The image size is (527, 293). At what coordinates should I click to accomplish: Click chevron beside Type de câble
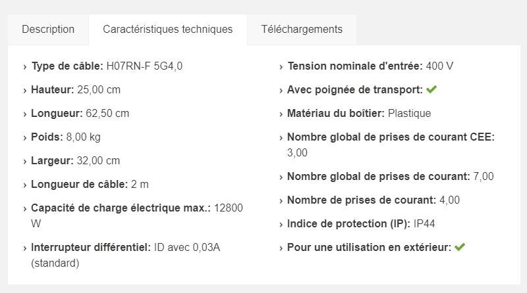(25, 66)
